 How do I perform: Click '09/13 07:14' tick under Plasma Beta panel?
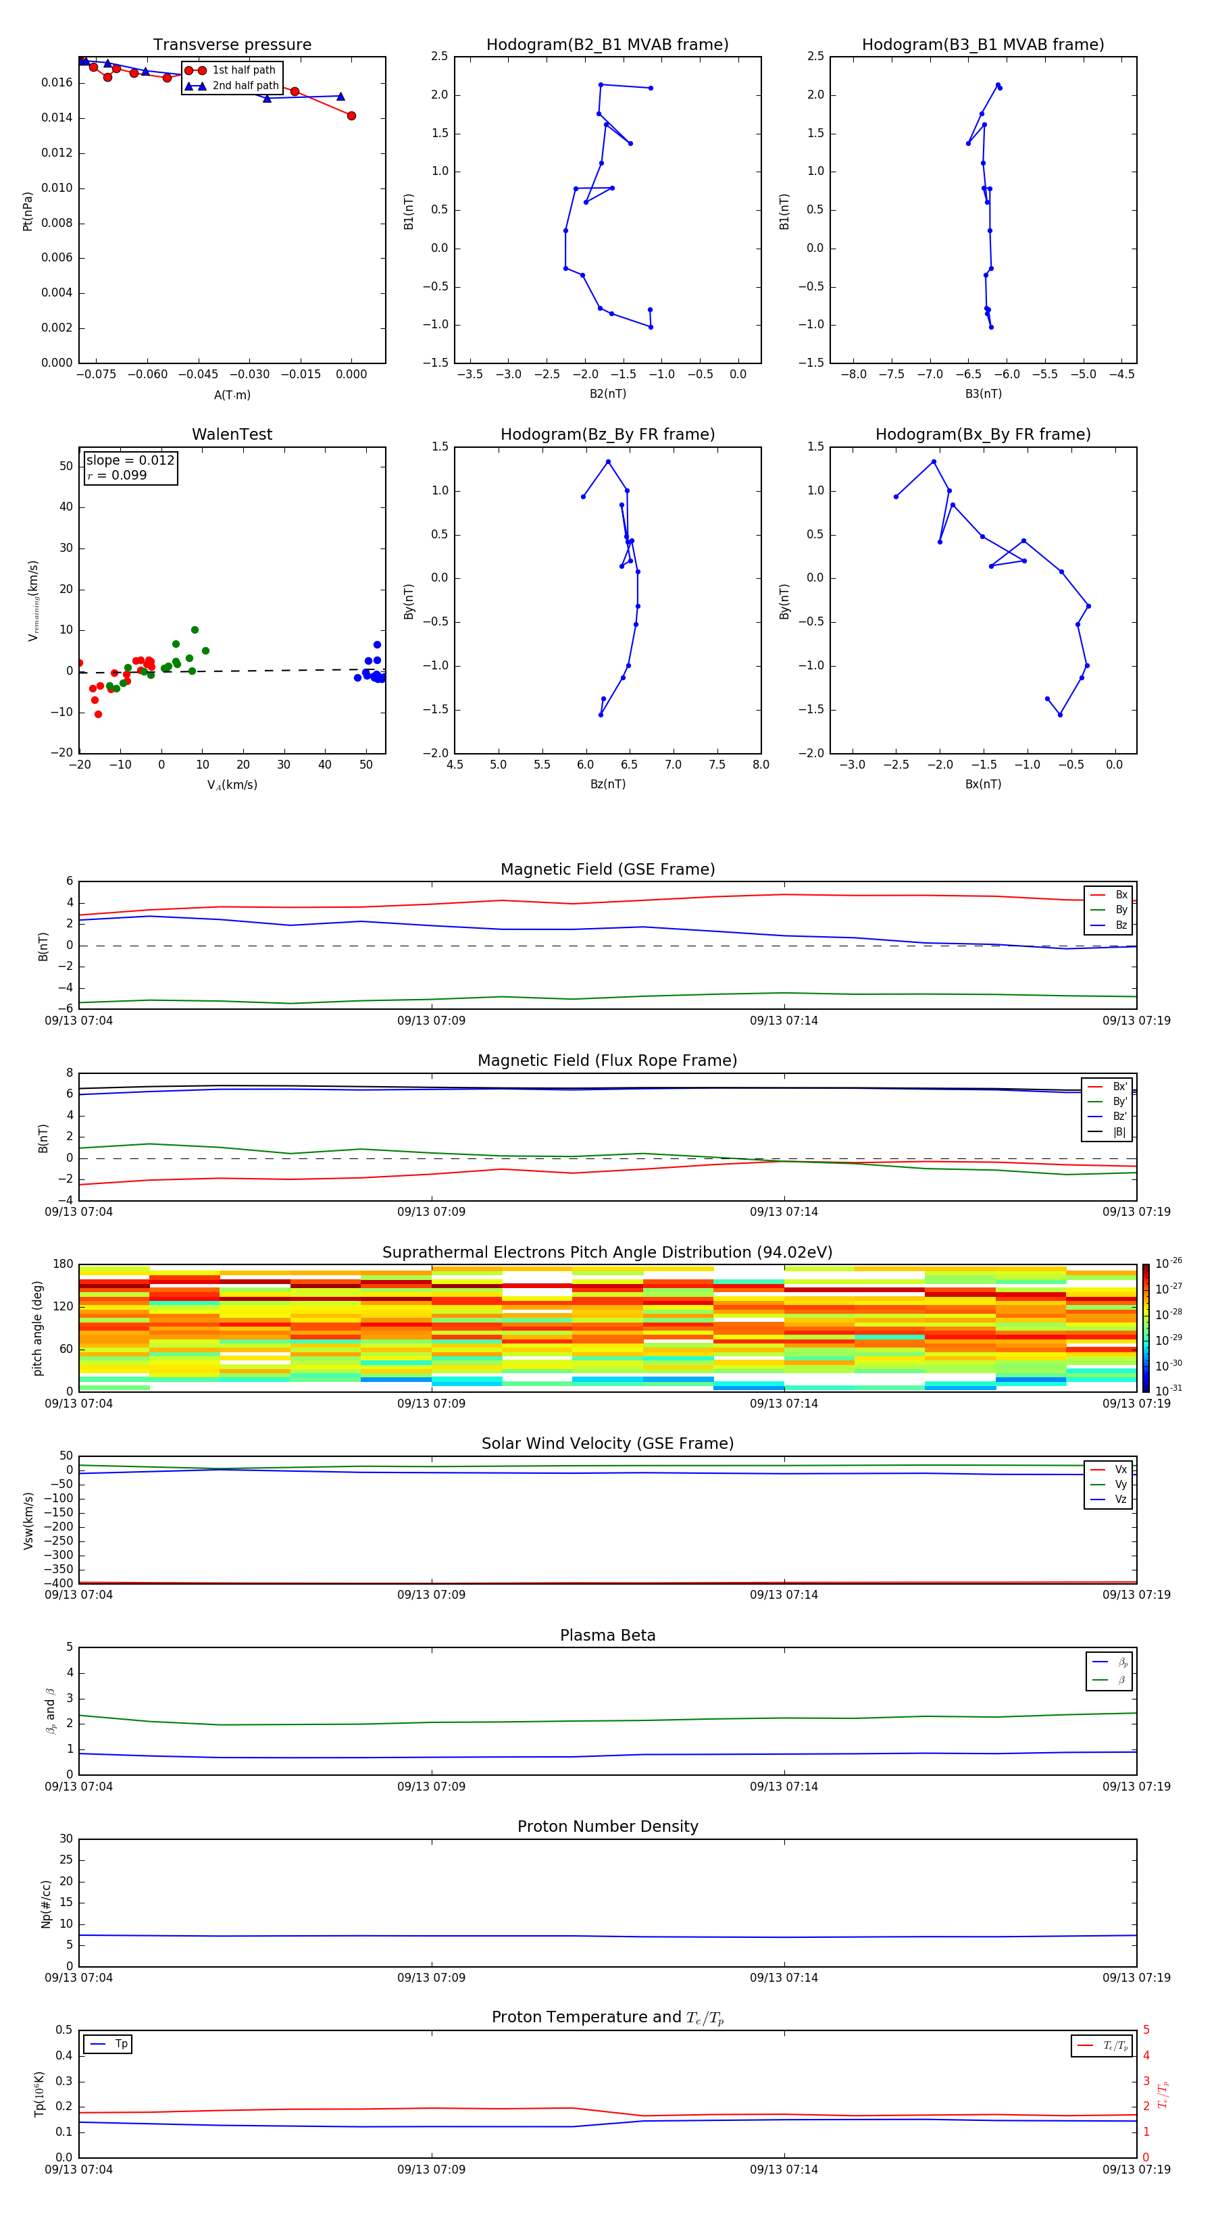pos(784,1786)
